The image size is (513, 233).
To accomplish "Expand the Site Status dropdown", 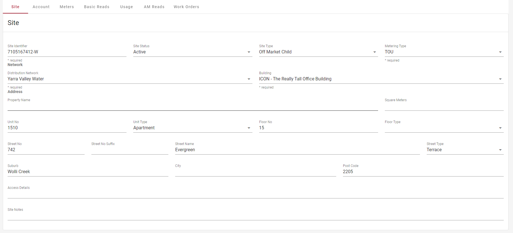I will [193, 52].
